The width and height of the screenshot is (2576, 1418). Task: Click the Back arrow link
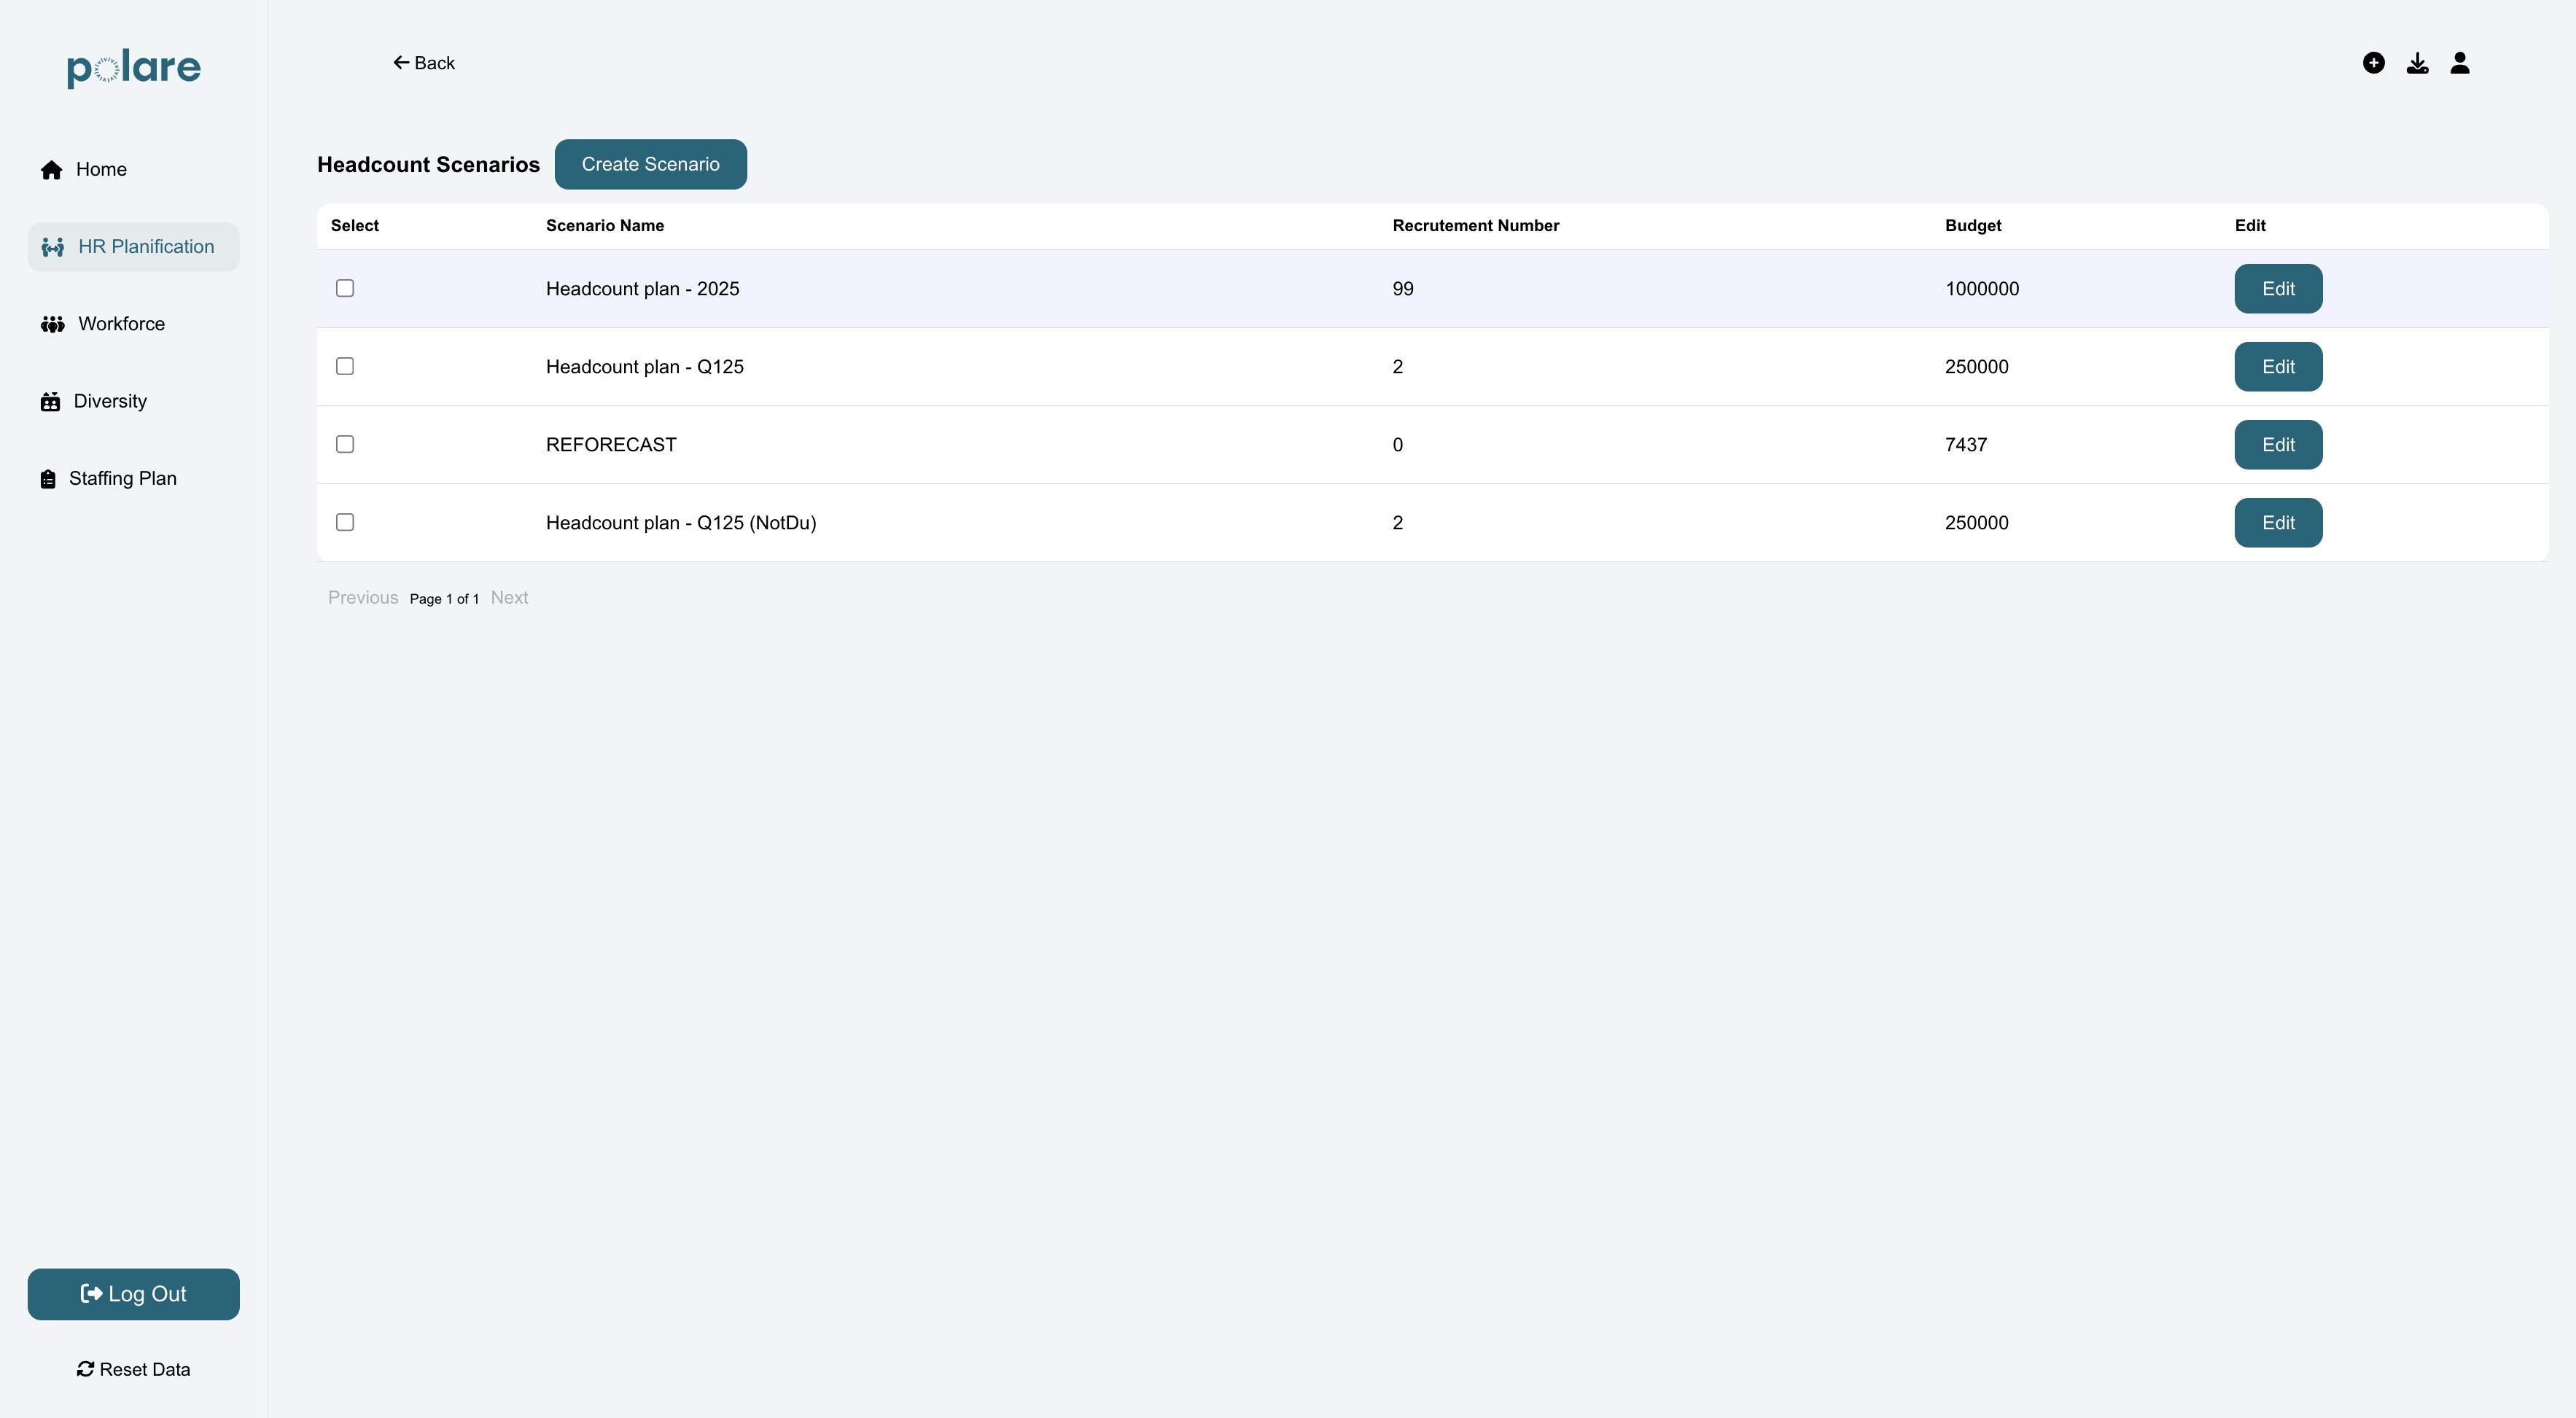(x=424, y=63)
